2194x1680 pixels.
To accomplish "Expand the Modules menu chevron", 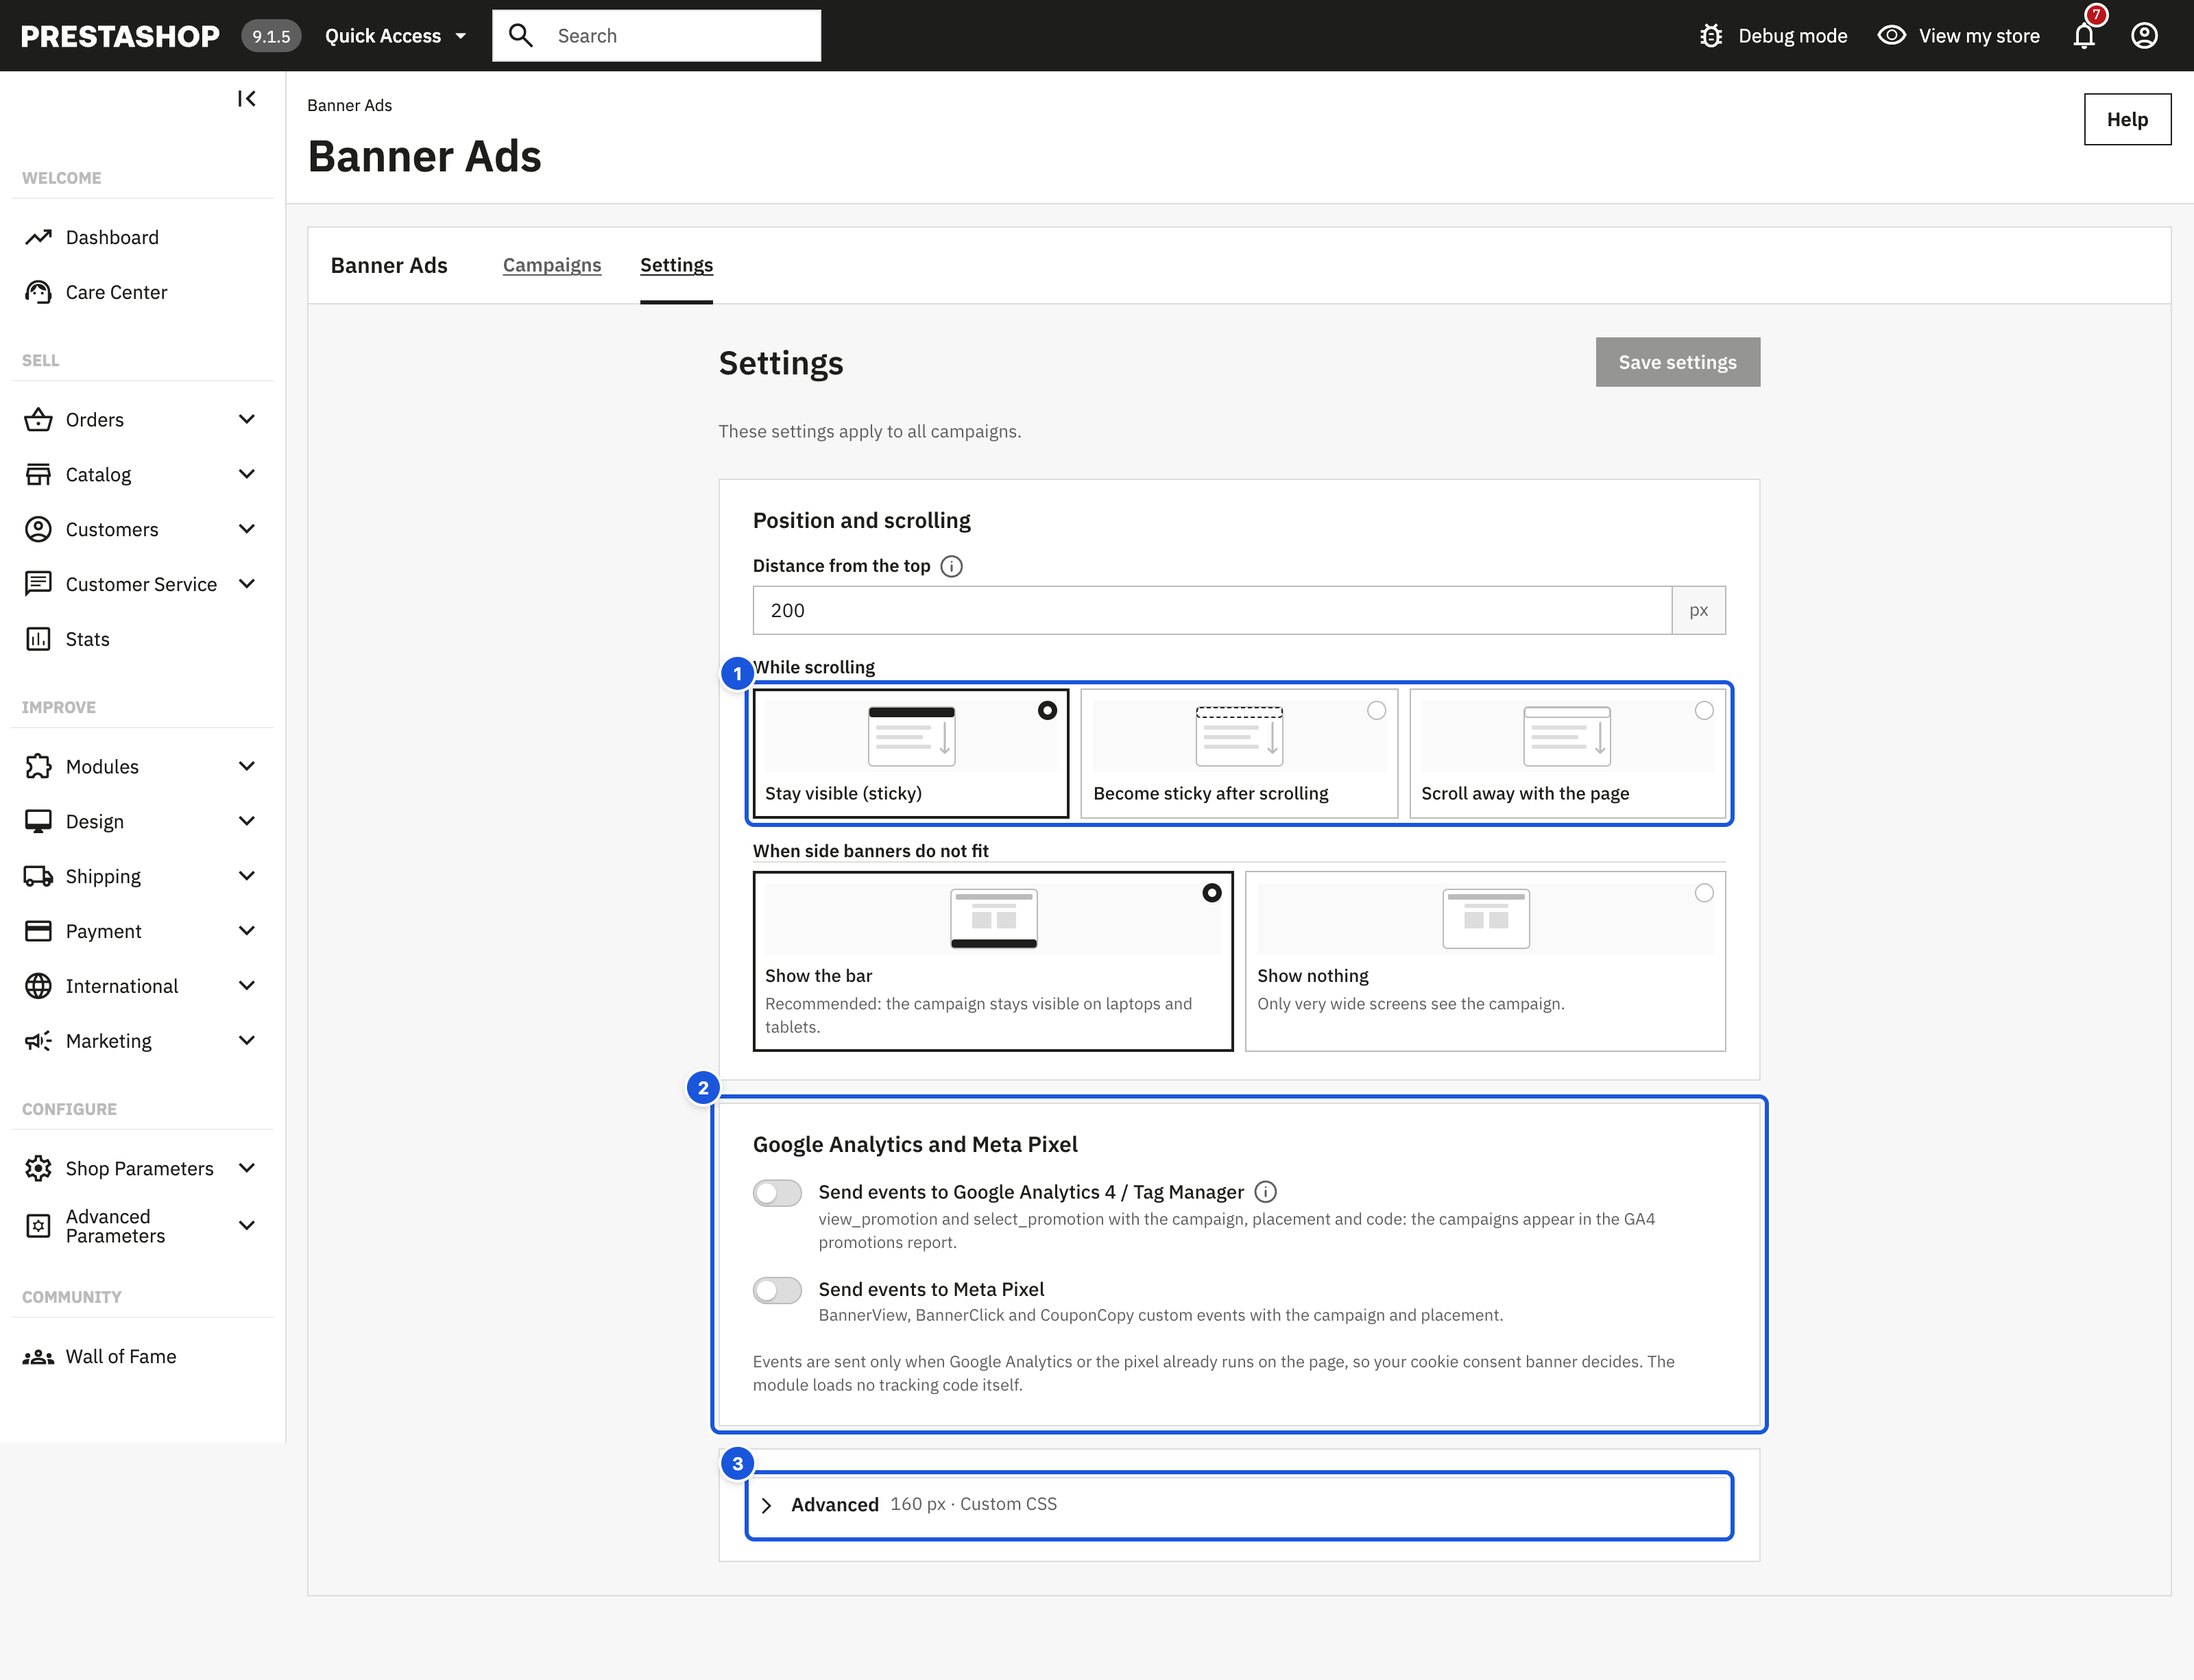I will [247, 766].
